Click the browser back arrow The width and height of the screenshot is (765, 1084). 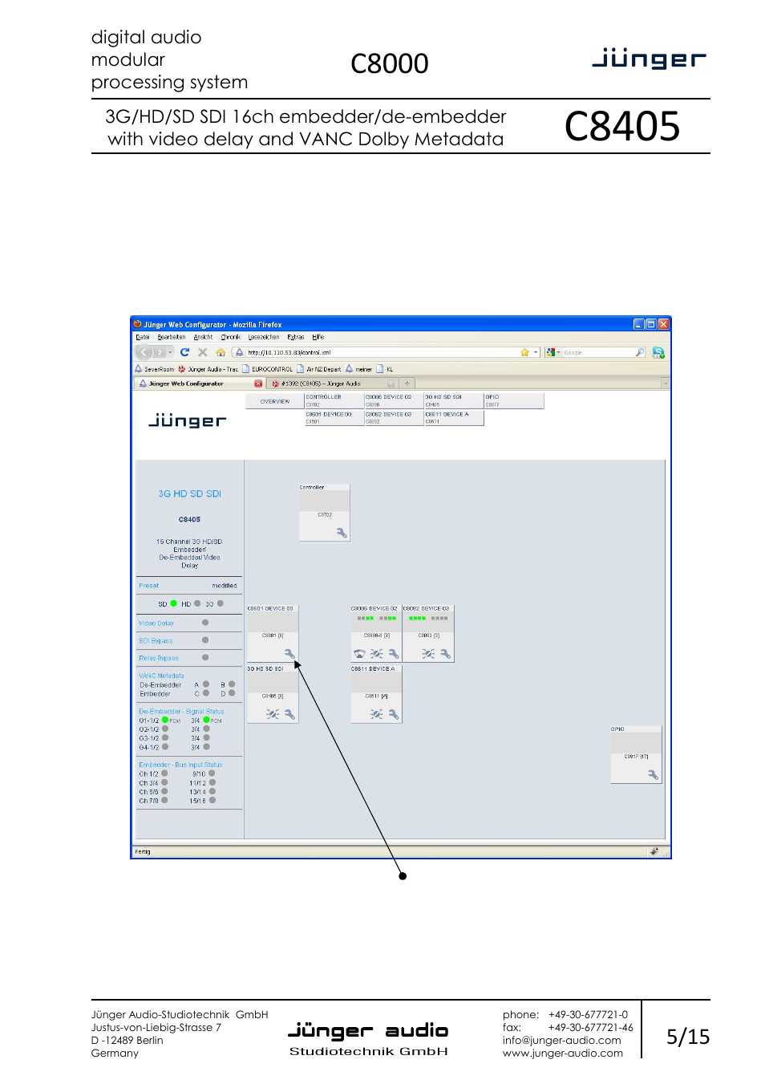[145, 352]
